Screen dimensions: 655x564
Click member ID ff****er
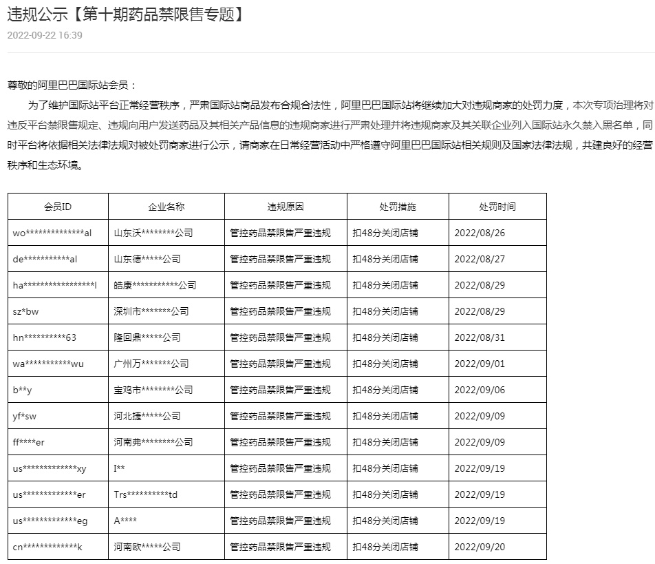(28, 442)
